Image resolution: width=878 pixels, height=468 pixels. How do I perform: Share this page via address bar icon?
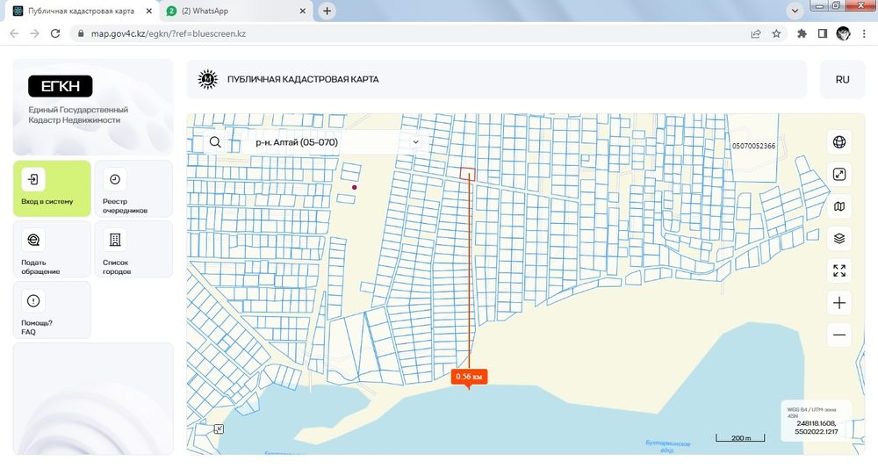[755, 33]
